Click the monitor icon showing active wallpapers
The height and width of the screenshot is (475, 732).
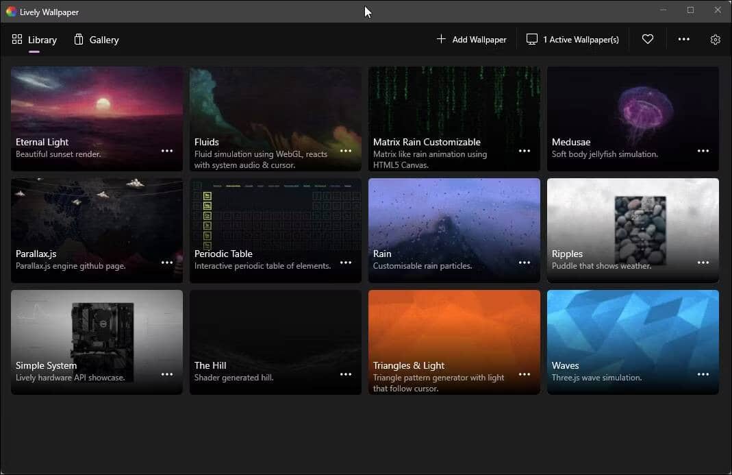tap(532, 39)
